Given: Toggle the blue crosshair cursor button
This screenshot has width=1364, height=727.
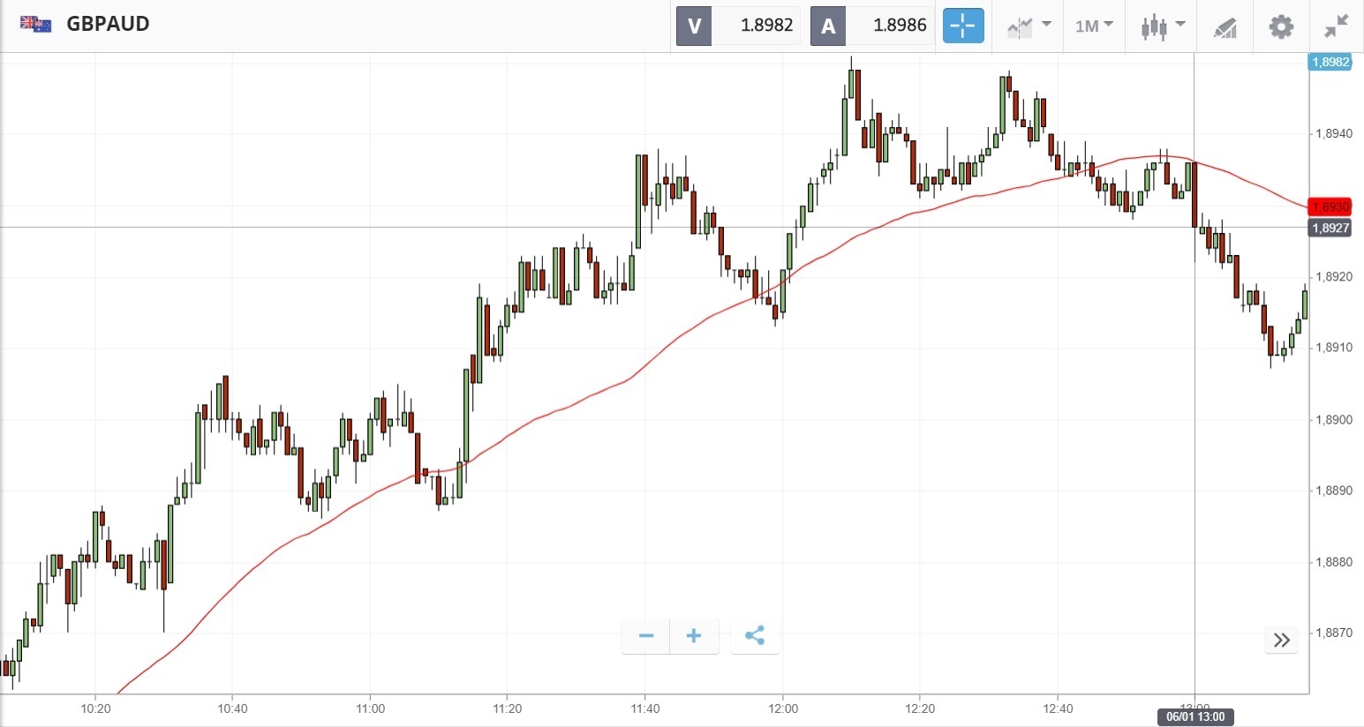Looking at the screenshot, I should 962,26.
